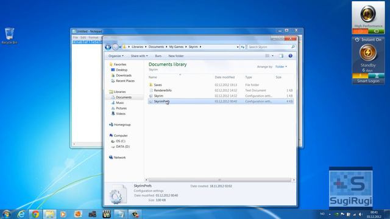The width and height of the screenshot is (390, 219).
Task: Open Homegroup in the navigation pane
Action: pos(122,125)
